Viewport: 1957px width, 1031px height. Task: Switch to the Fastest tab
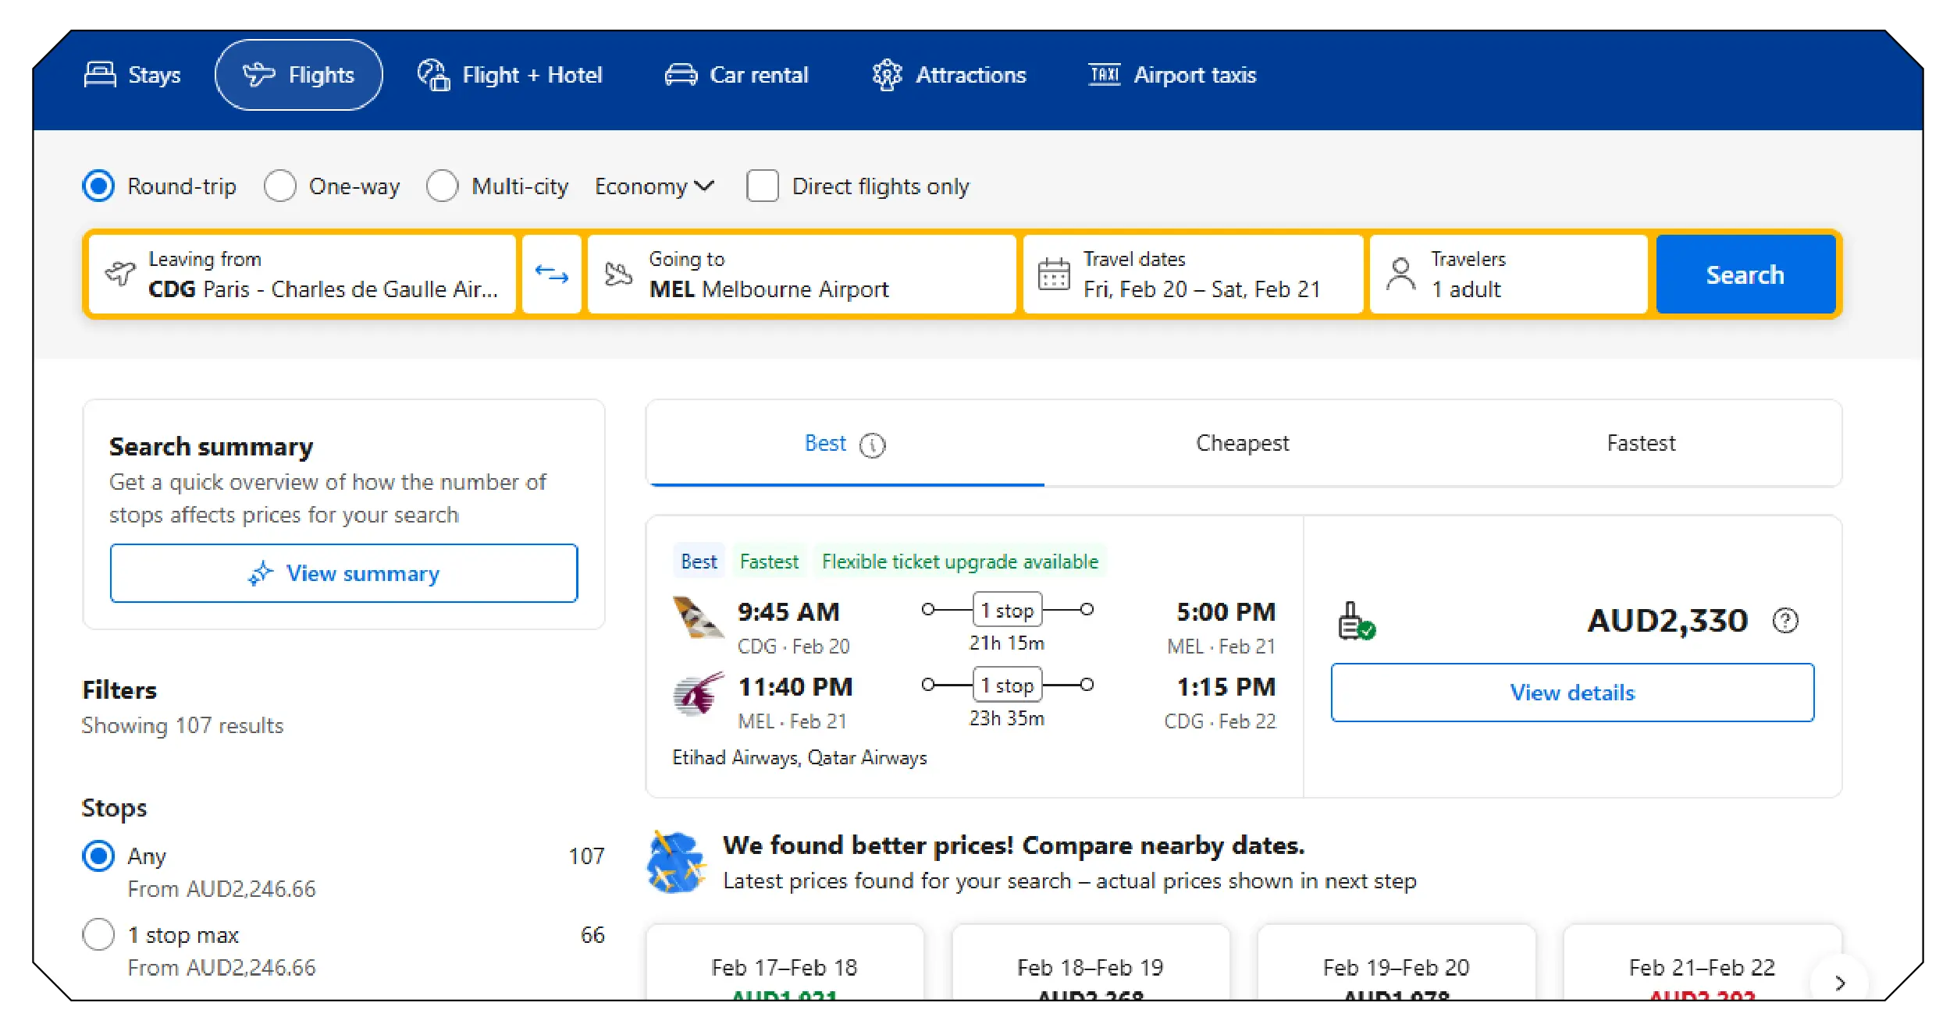point(1640,443)
